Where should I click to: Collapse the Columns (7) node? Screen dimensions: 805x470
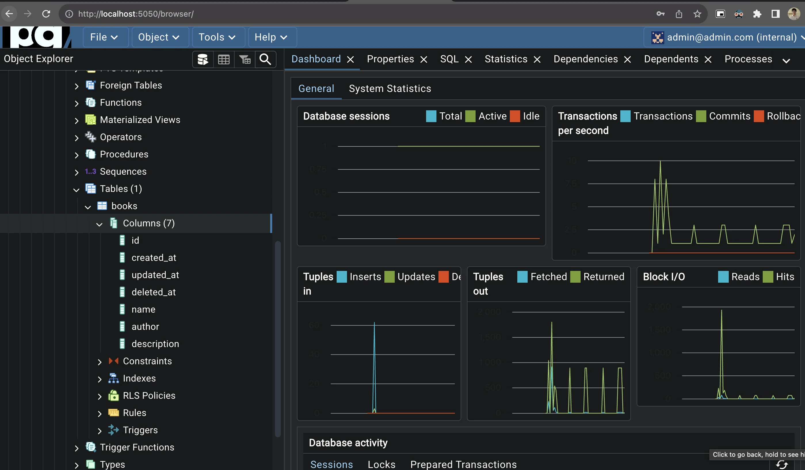[99, 224]
